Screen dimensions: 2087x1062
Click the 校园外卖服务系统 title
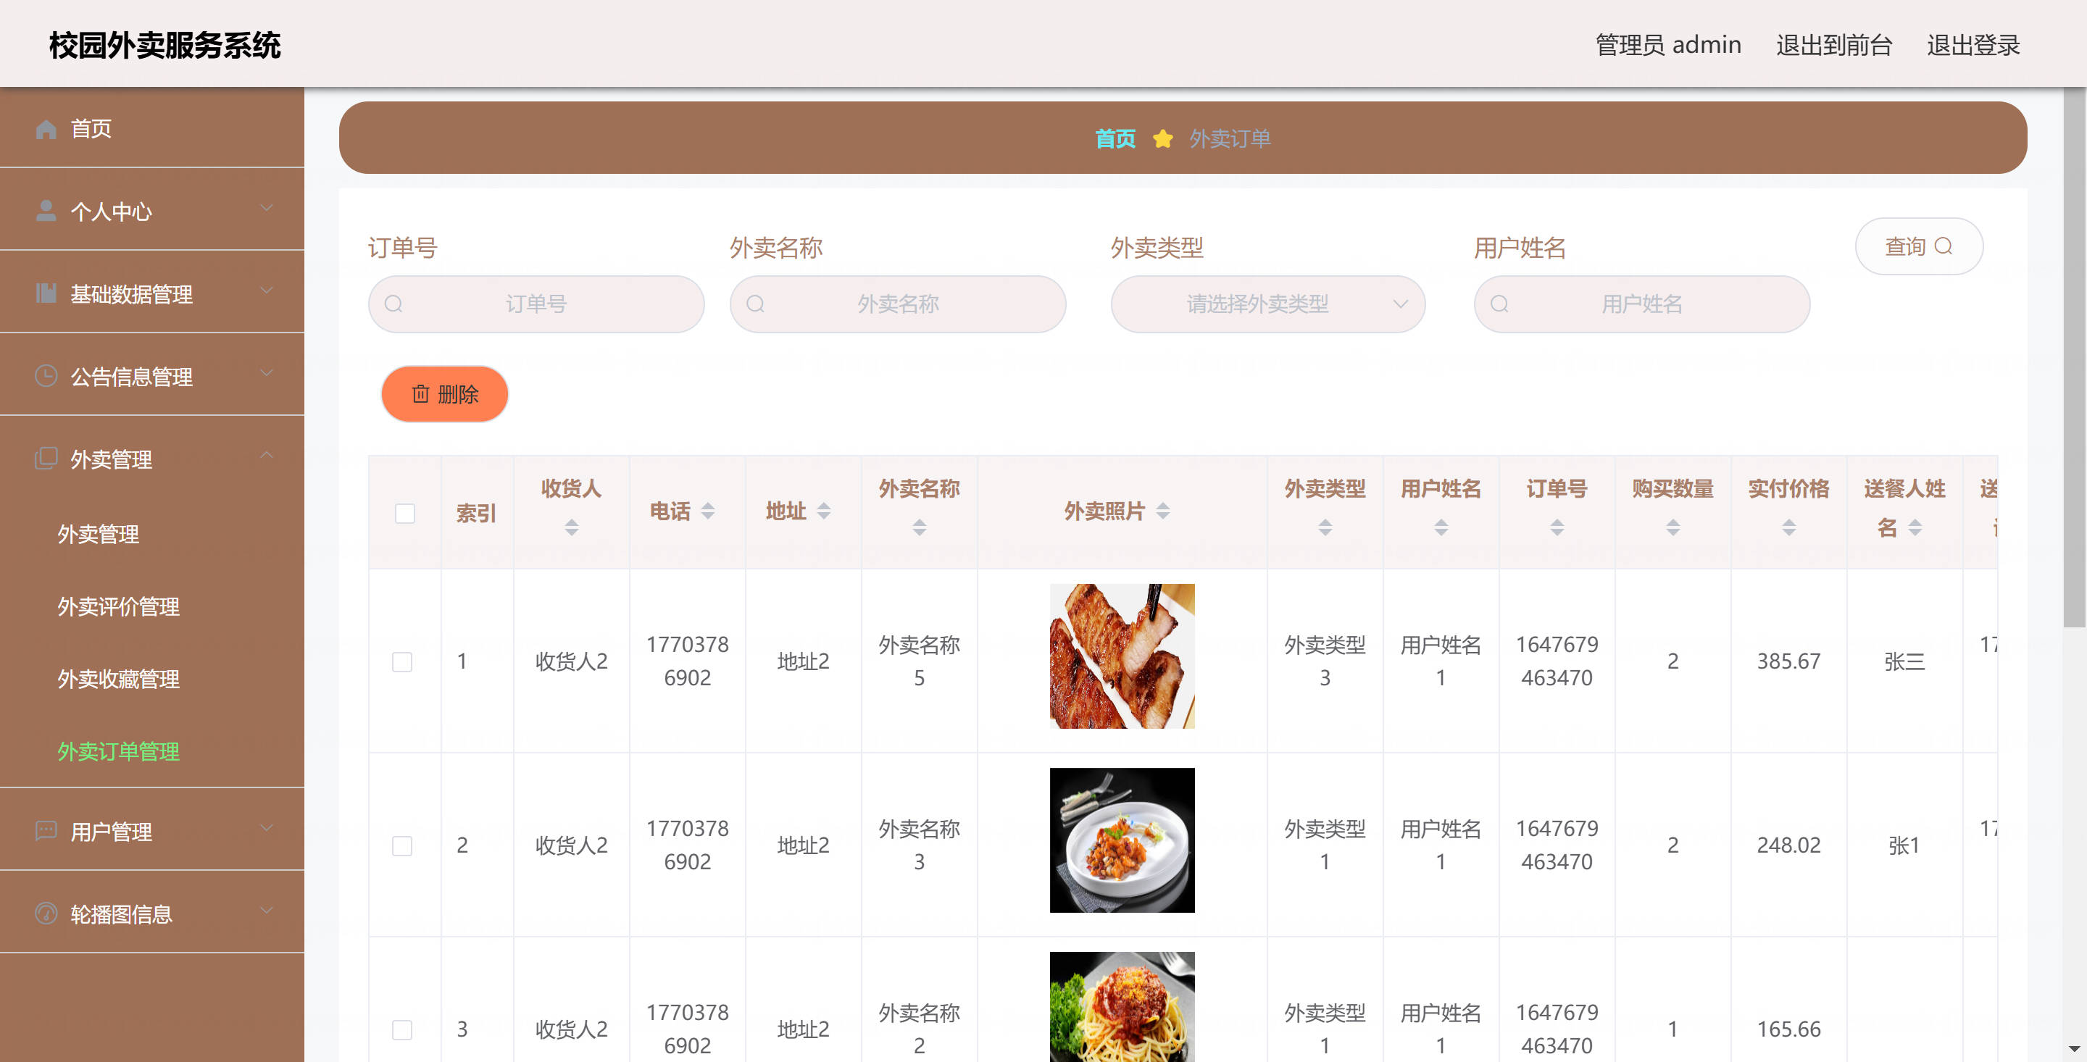[164, 45]
